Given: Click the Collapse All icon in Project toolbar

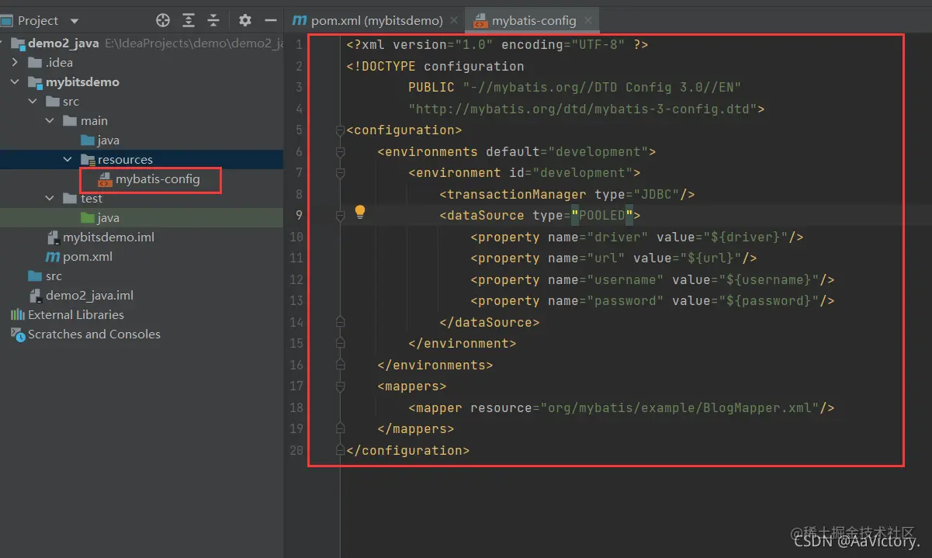Looking at the screenshot, I should tap(213, 20).
